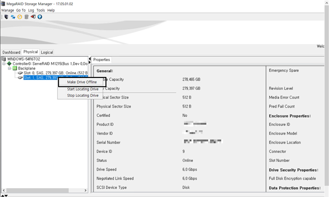Click the 279,397 GB capacity value
The image size is (329, 197).
[191, 89]
